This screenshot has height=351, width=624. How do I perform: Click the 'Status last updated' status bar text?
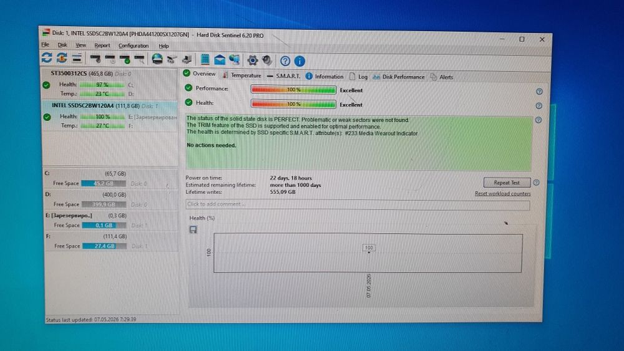point(90,319)
